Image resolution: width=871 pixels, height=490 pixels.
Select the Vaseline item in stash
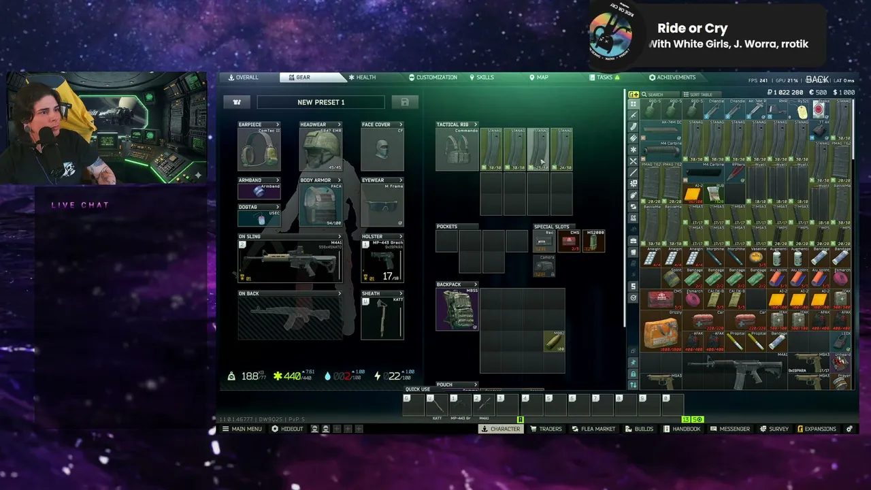pos(757,257)
